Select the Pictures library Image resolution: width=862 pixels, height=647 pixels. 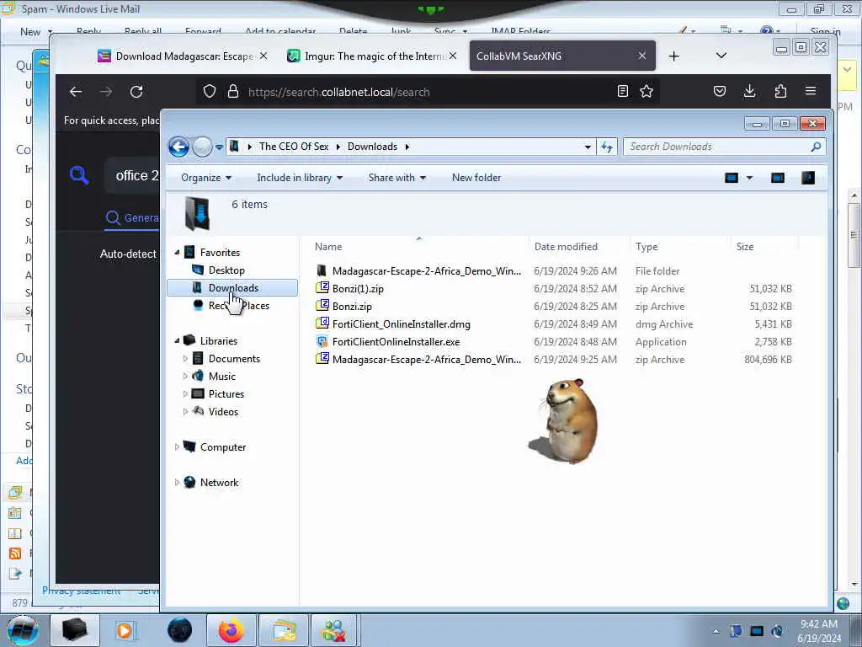coord(226,394)
